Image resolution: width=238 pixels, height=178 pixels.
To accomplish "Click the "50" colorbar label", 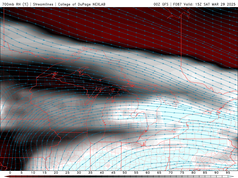I will tap(125, 173).
